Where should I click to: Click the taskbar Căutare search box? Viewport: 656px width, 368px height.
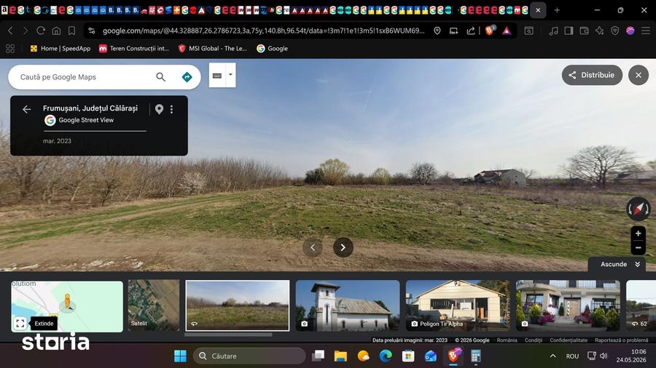point(249,356)
